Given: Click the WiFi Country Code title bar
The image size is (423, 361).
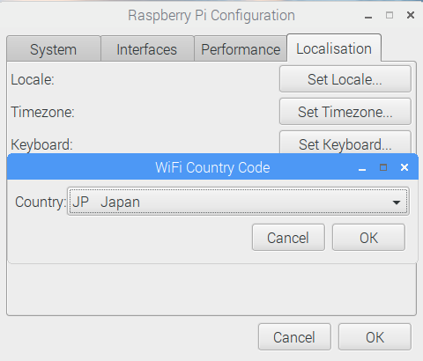Looking at the screenshot, I should tap(212, 167).
